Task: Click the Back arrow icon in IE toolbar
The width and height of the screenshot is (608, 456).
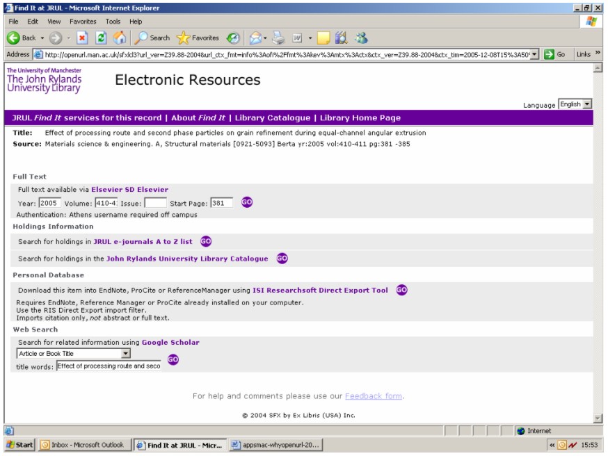Action: pos(13,38)
